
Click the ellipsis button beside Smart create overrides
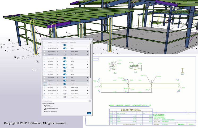[90, 101]
